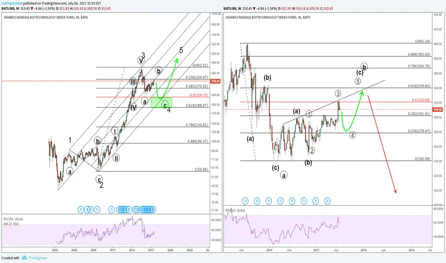Click the leftmost D marker on monthly chart
This screenshot has width=446, height=263.
(x=81, y=210)
